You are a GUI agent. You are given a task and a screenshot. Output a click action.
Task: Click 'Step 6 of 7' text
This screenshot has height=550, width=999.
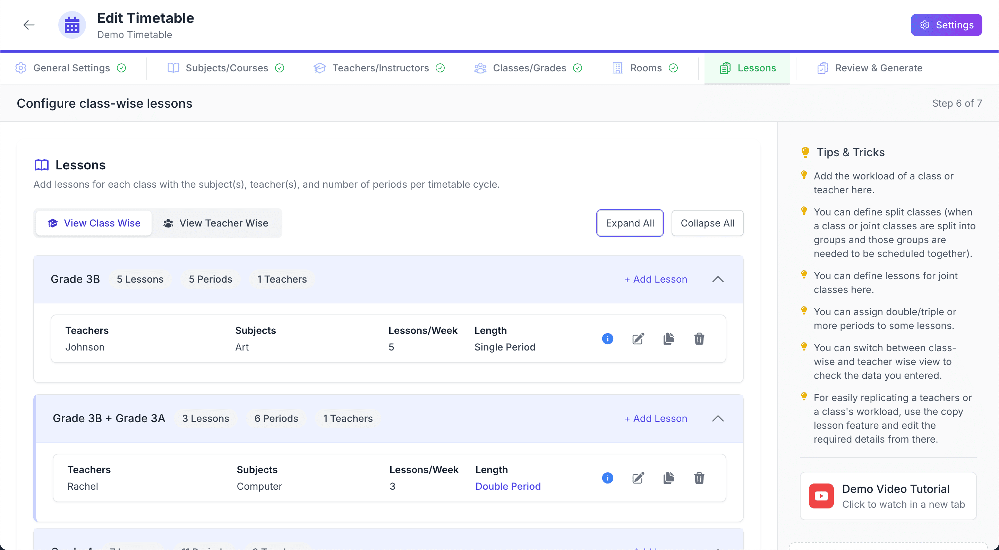[957, 104]
